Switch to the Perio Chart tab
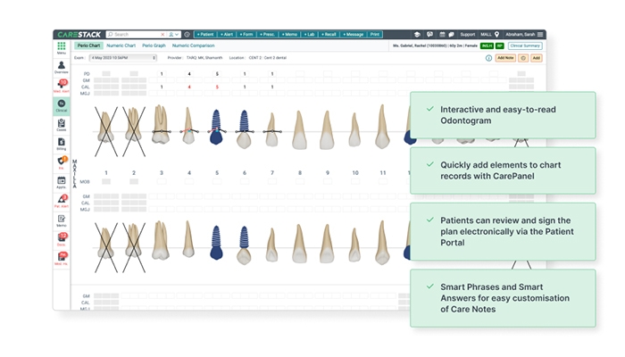625x357 pixels. point(88,46)
